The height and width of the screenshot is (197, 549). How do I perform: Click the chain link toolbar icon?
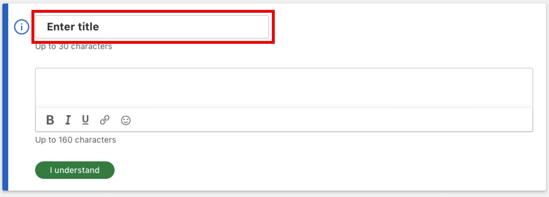click(105, 120)
